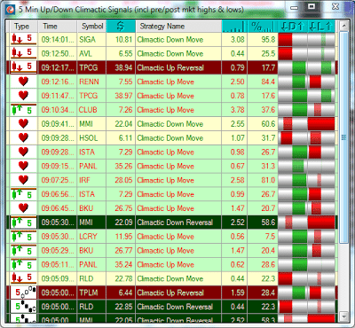Click the heart icon in PANL 35.26 row
This screenshot has height=328, width=355.
[23, 166]
